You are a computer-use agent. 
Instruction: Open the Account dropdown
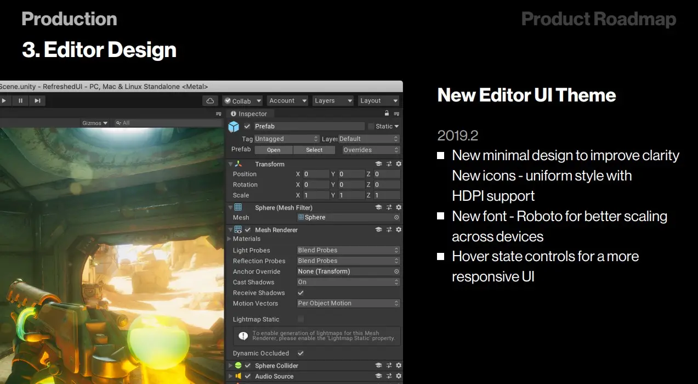coord(287,101)
